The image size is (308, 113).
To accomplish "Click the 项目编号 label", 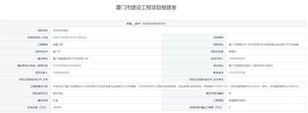I will click(x=218, y=38).
